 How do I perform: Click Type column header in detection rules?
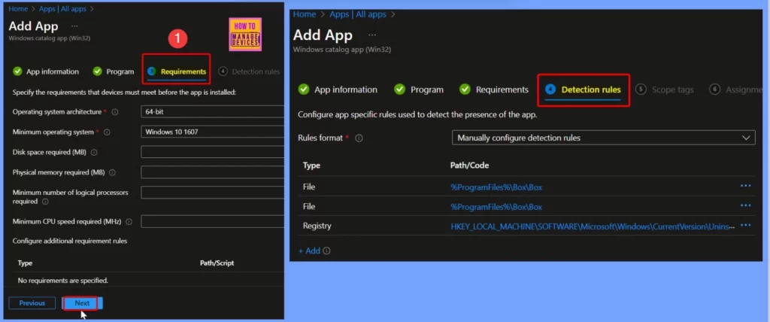[312, 166]
